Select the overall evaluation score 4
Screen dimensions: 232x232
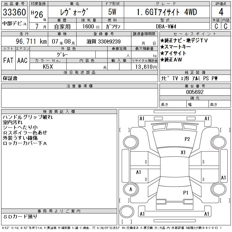click(x=221, y=12)
